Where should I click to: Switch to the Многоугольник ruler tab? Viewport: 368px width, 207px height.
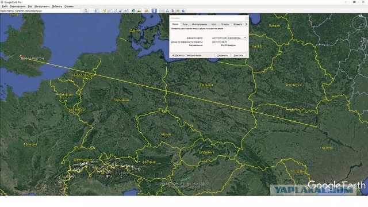(200, 24)
